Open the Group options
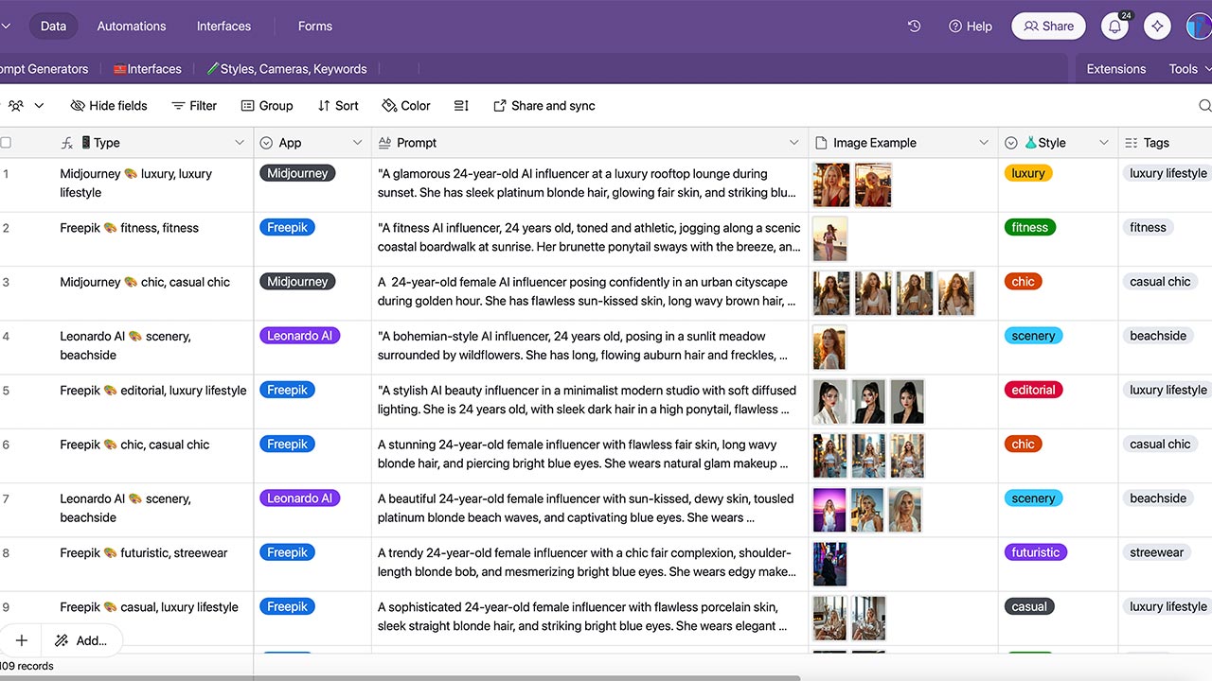Screen dimensions: 1212x681 [x=267, y=106]
